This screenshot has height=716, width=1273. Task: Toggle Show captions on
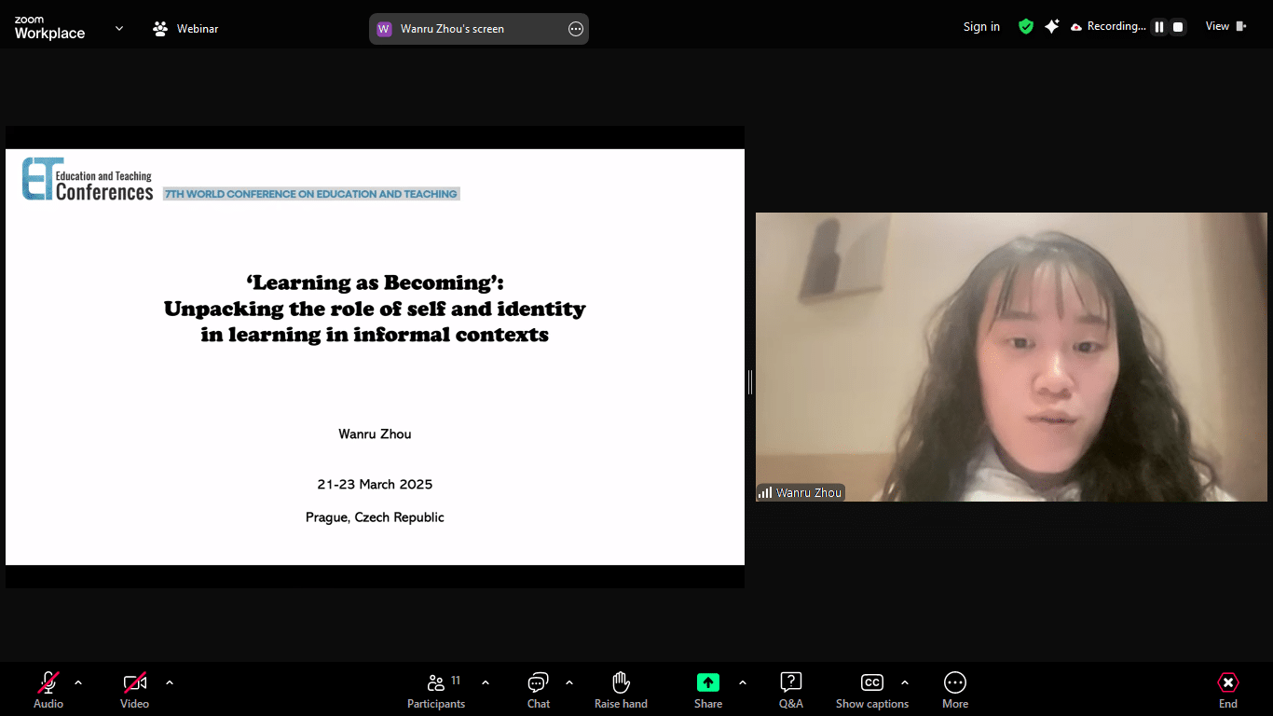click(x=871, y=690)
